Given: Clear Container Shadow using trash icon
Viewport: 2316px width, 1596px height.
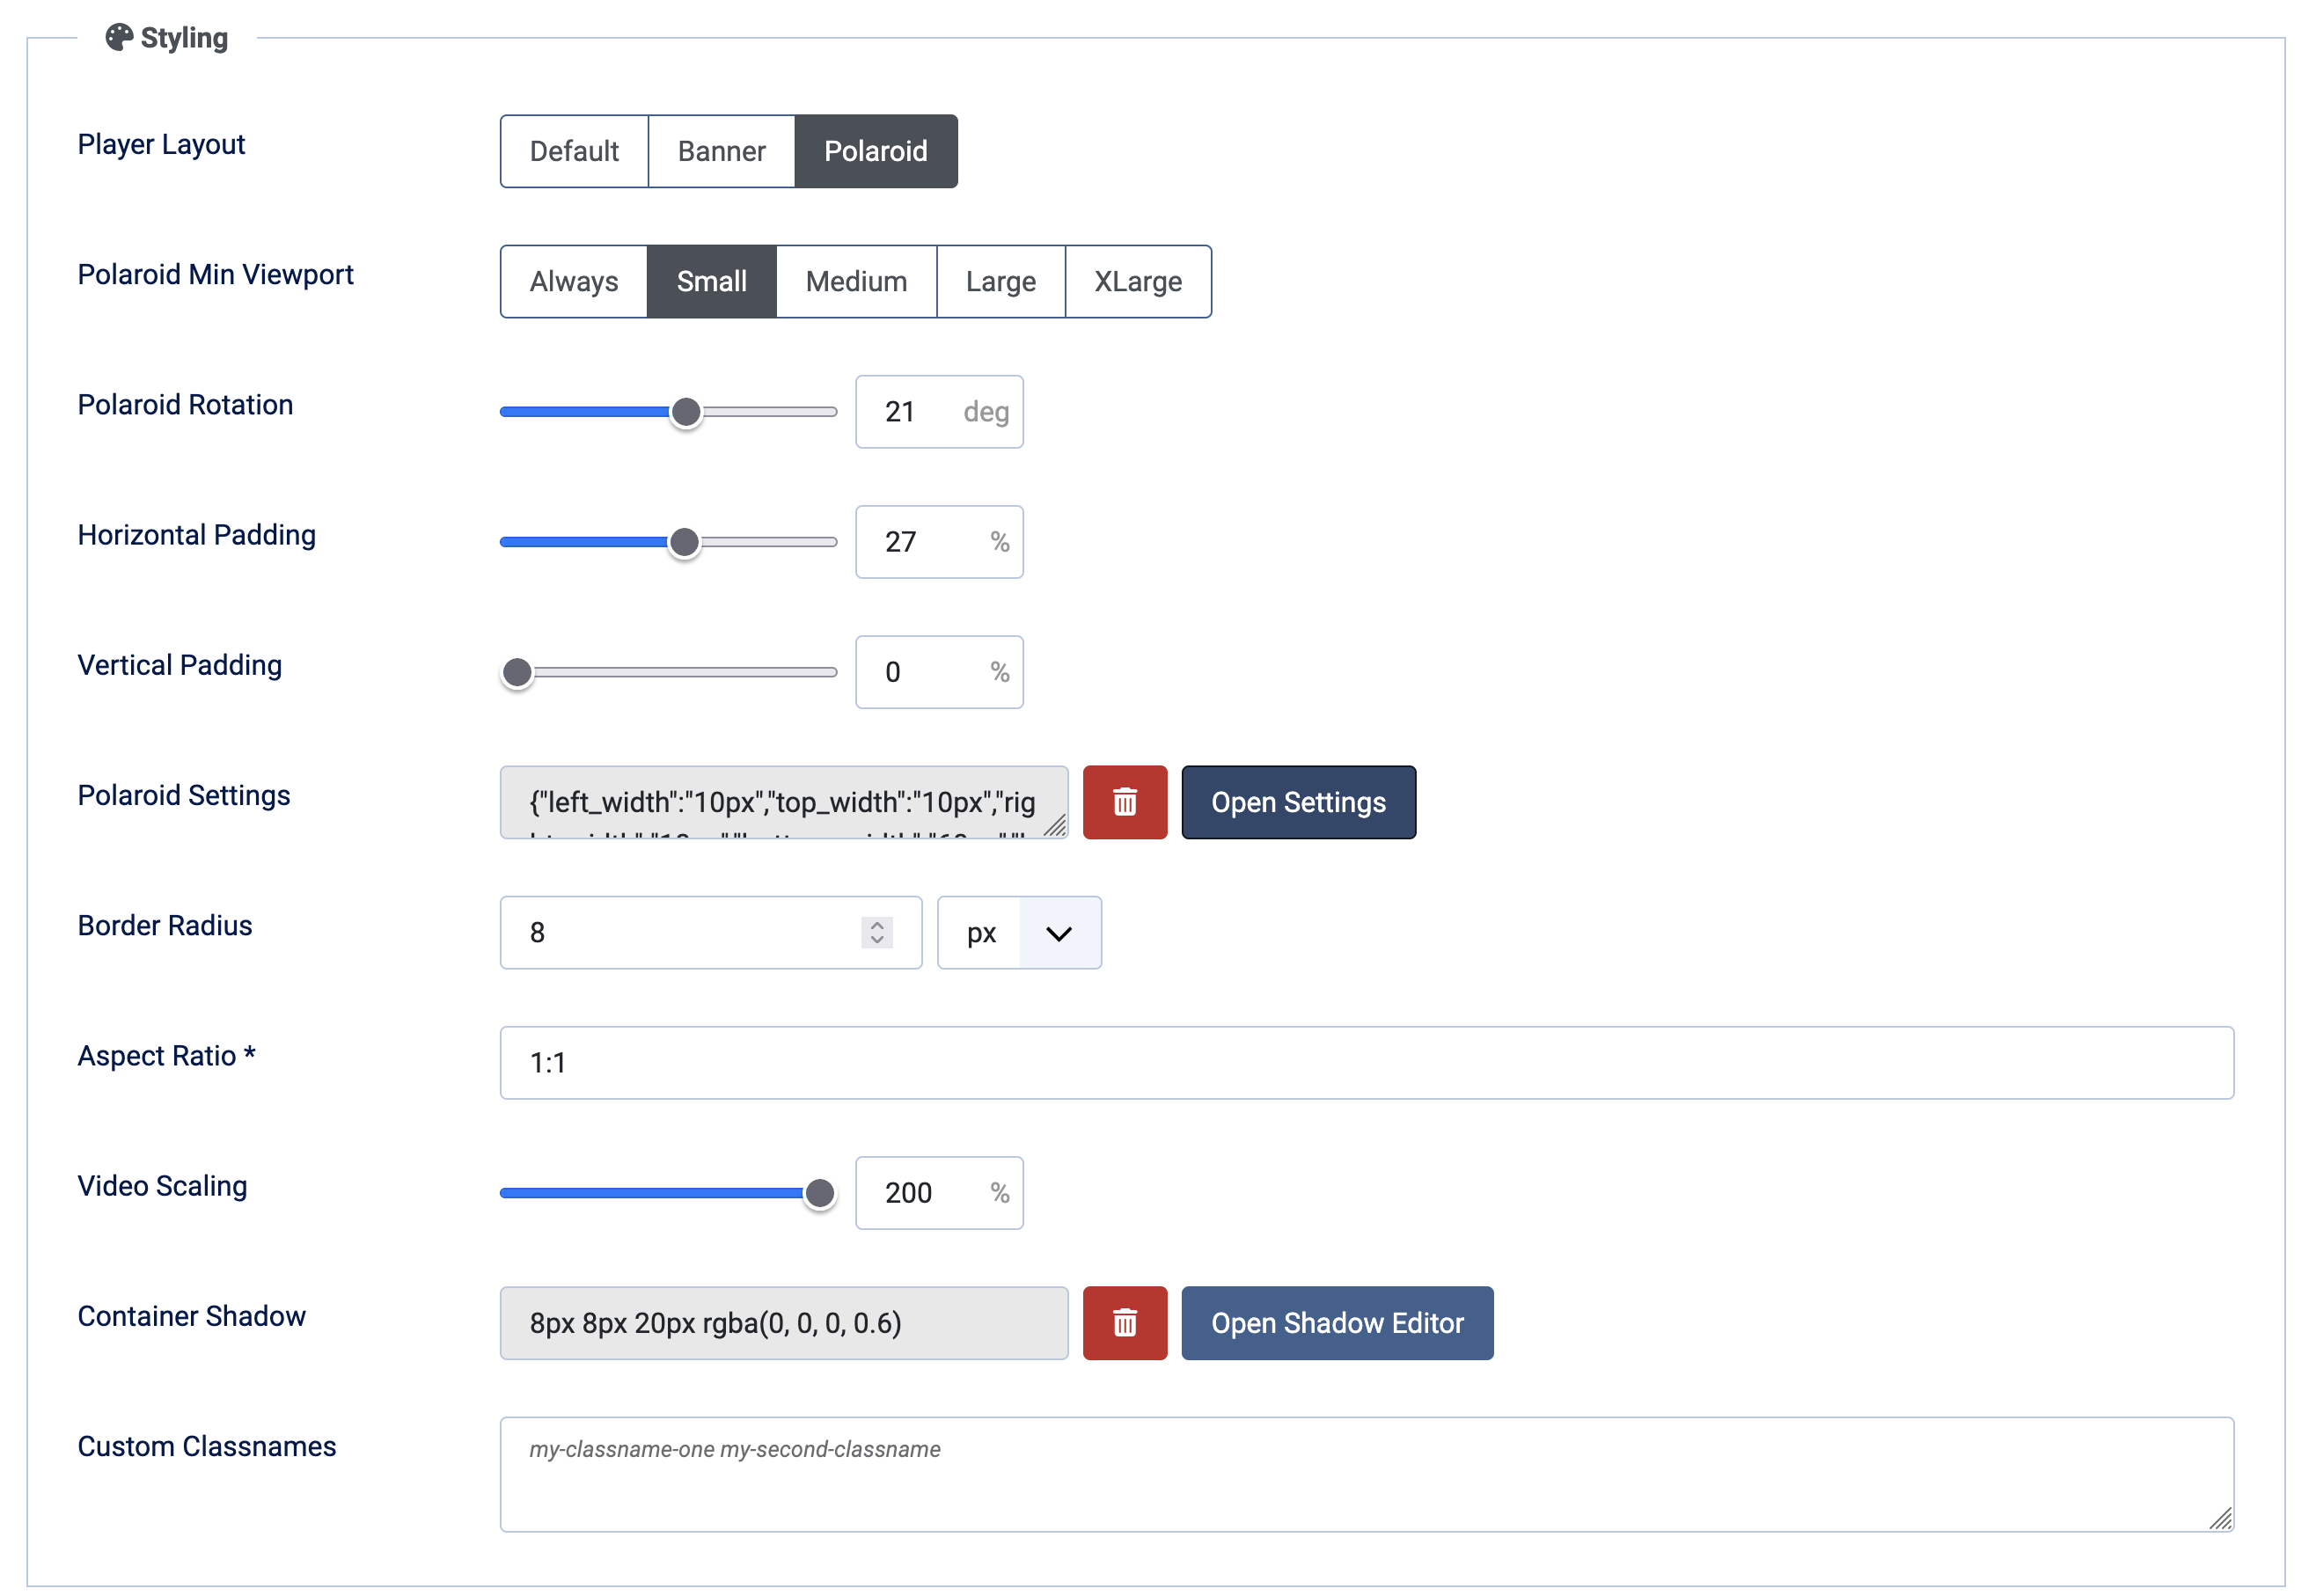Looking at the screenshot, I should click(1124, 1322).
